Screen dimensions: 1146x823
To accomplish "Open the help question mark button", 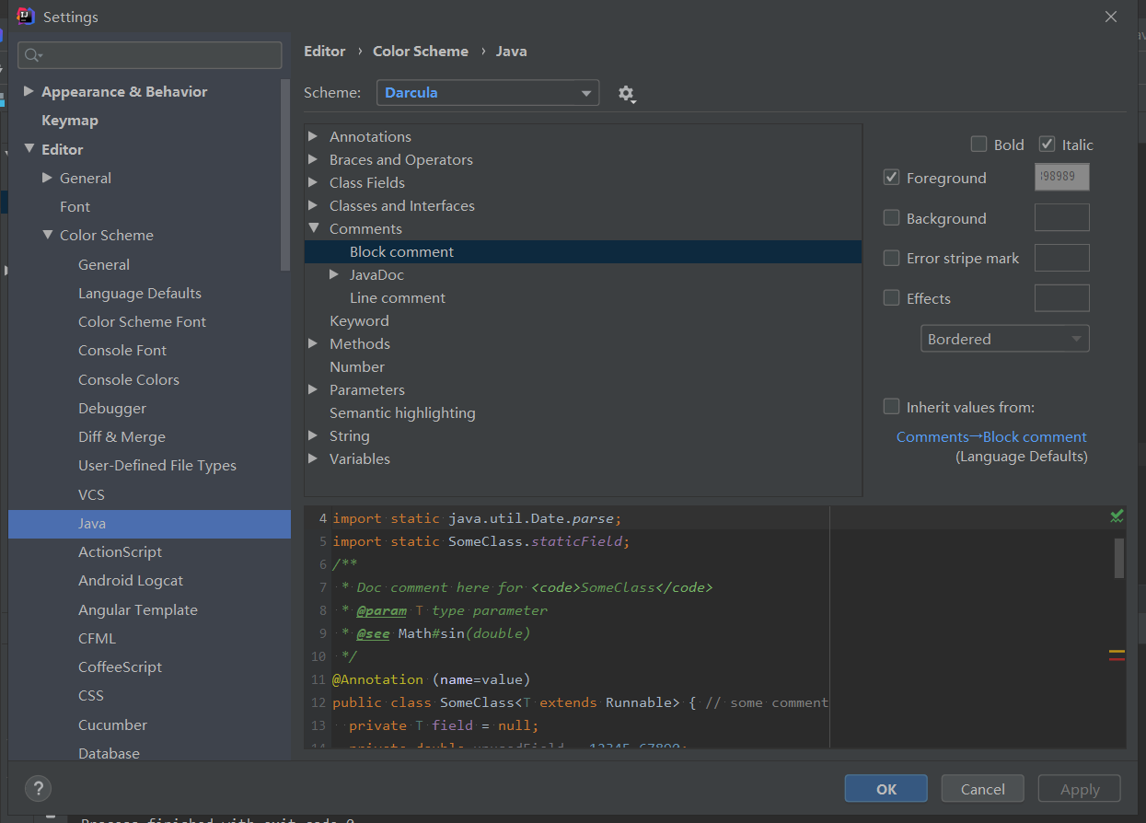I will pyautogui.click(x=38, y=788).
